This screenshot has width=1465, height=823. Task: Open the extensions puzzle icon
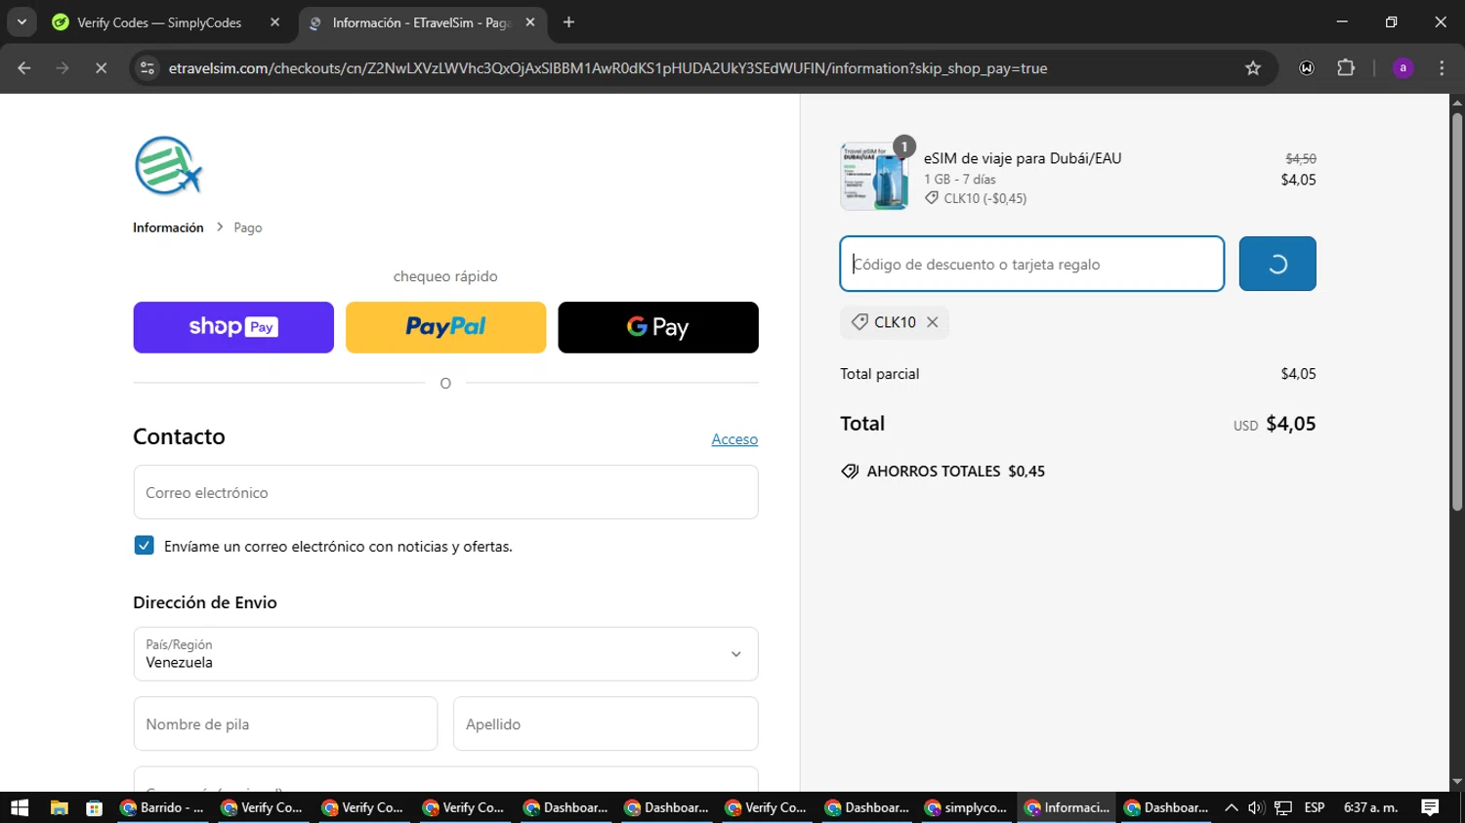tap(1346, 68)
